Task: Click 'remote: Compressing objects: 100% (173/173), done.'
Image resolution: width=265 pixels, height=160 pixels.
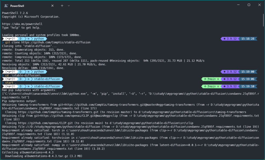Action: (42, 57)
